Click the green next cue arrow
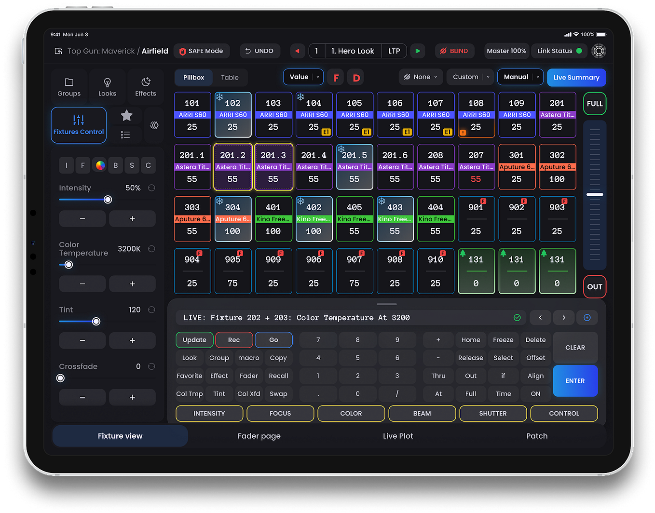This screenshot has width=655, height=513. 418,51
